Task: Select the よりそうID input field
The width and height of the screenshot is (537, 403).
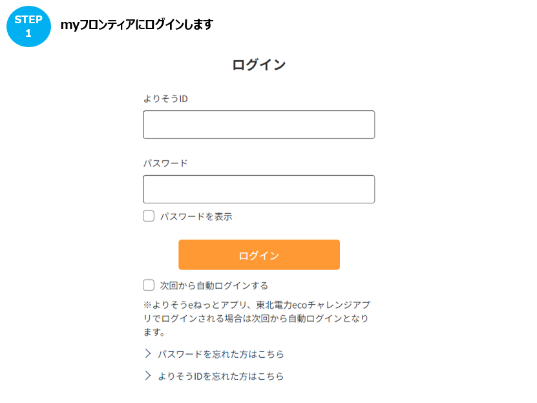Action: [258, 124]
